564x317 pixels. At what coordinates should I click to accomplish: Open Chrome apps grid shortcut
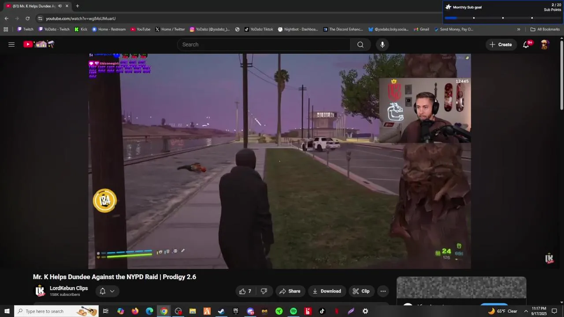point(6,29)
